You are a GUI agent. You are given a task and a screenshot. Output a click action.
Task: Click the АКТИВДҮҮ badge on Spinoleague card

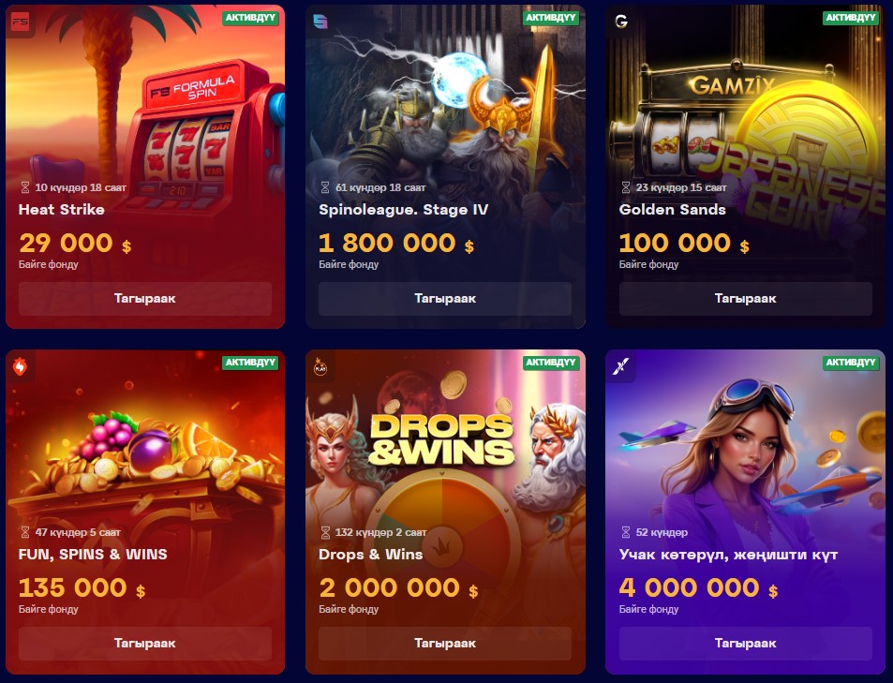click(x=551, y=18)
